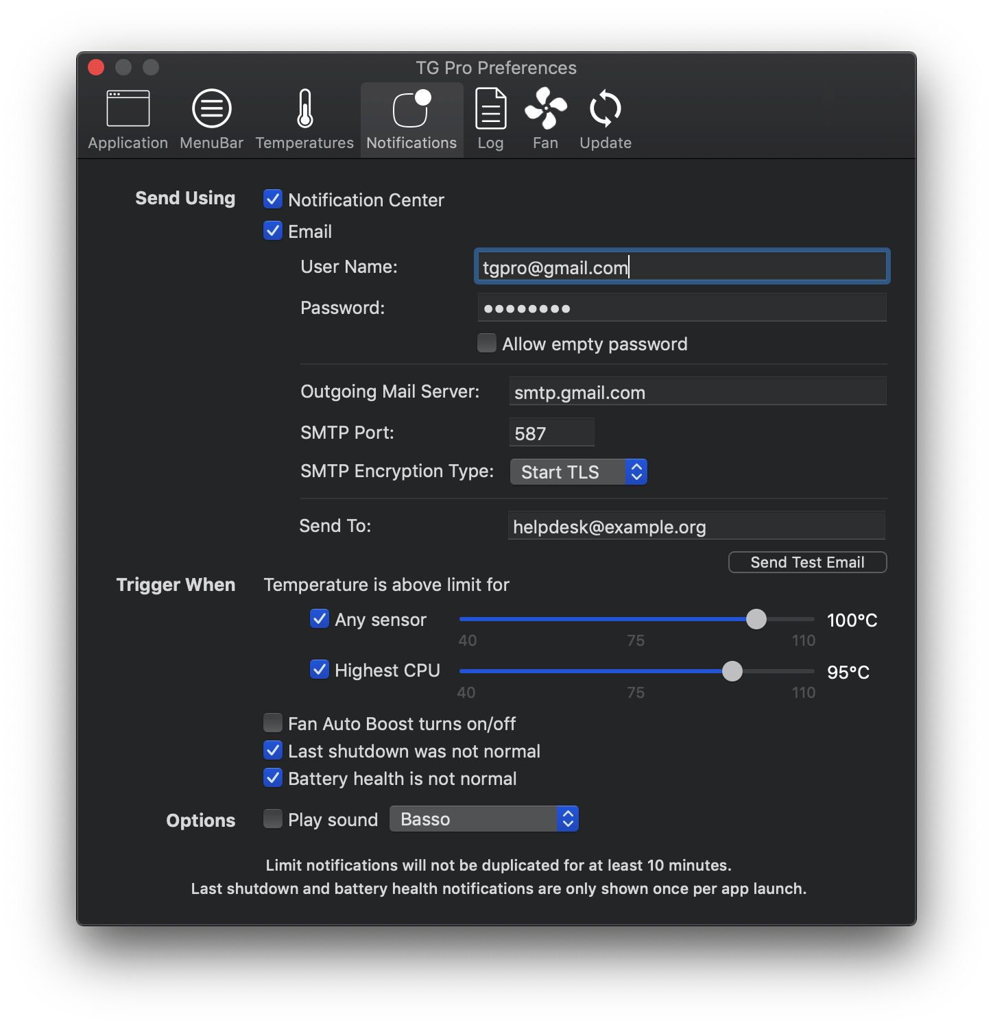This screenshot has width=993, height=1027.
Task: Switch to the Notifications tab
Action: point(411,119)
